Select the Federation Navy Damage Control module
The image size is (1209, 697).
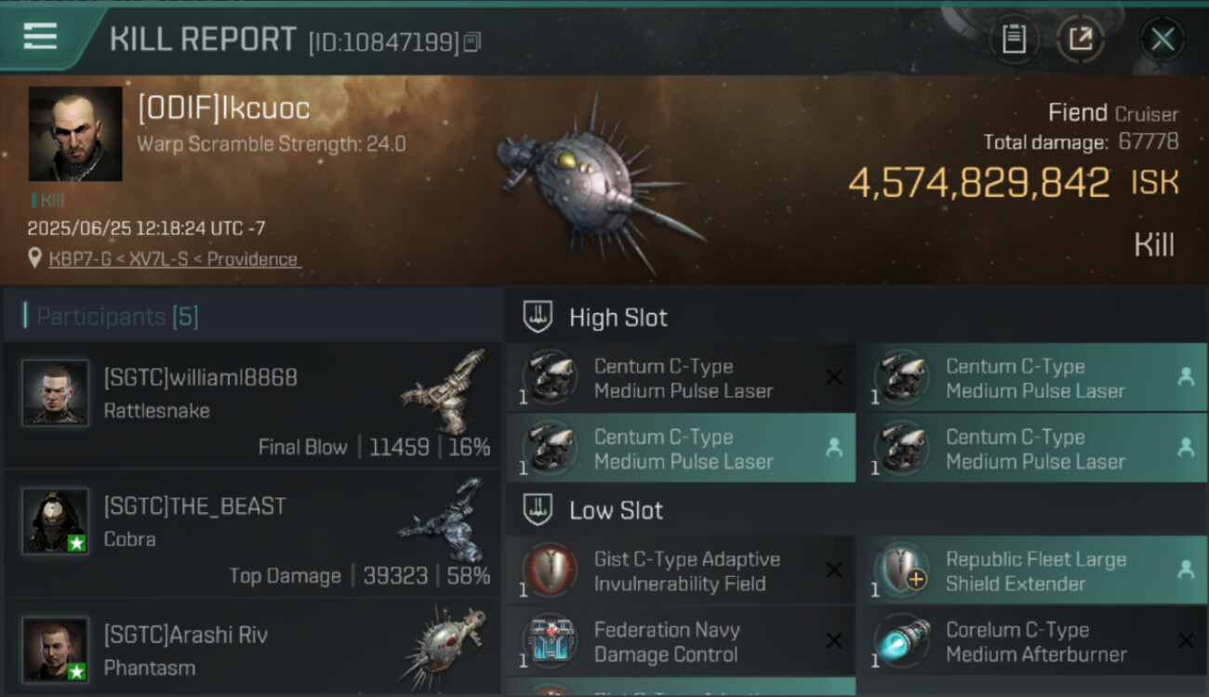click(681, 642)
